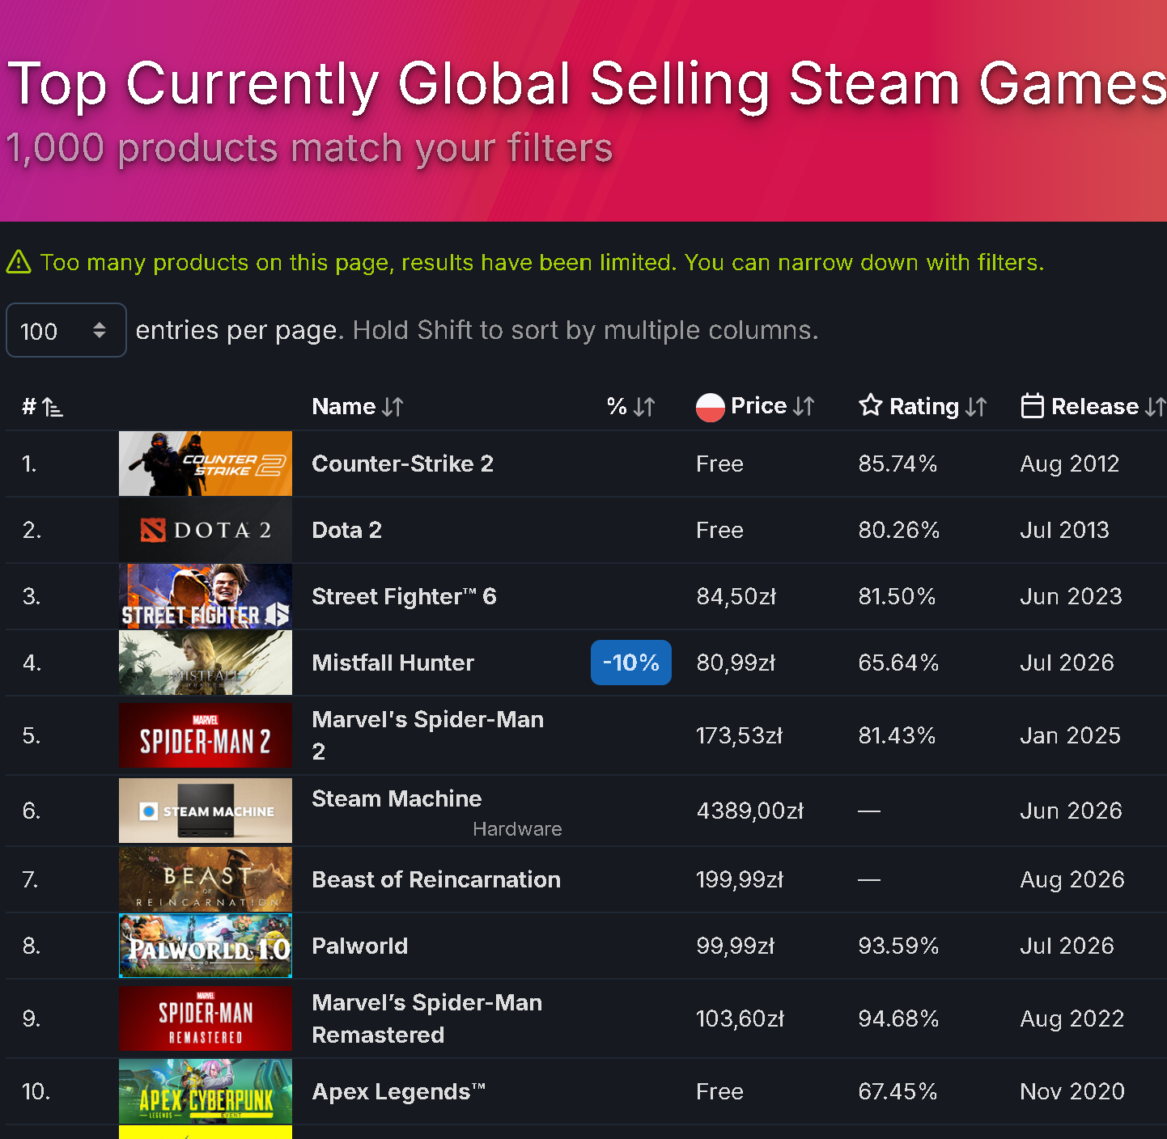Click the -10% discount badge
Screen dimensions: 1167x1139
[631, 663]
